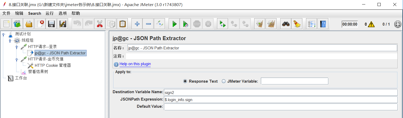Open the 文件 menu
This screenshot has width=403, height=118.
tap(6, 13)
